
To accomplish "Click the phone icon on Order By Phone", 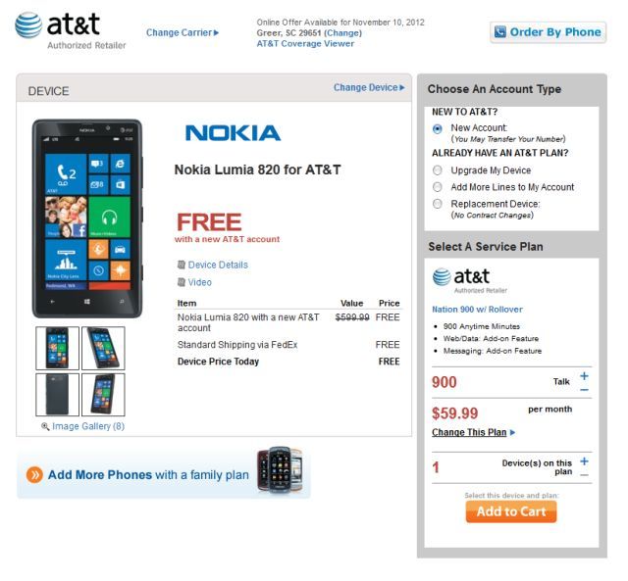I will 500,32.
